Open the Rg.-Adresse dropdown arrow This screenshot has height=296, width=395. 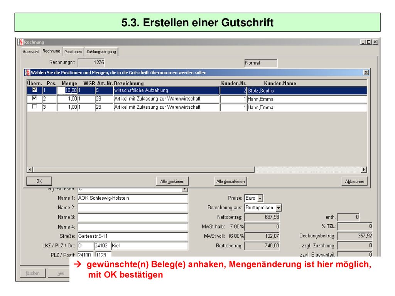[x=185, y=189]
